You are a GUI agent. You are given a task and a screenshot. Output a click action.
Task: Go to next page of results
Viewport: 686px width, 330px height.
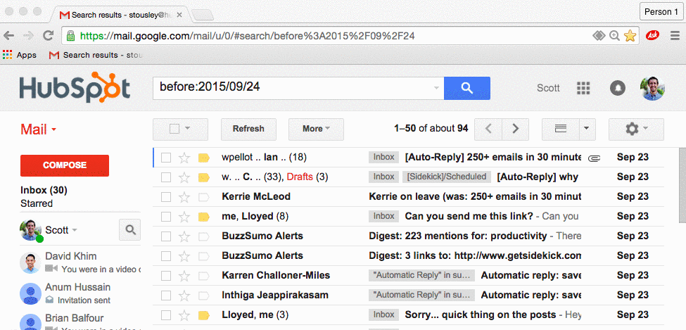point(516,129)
